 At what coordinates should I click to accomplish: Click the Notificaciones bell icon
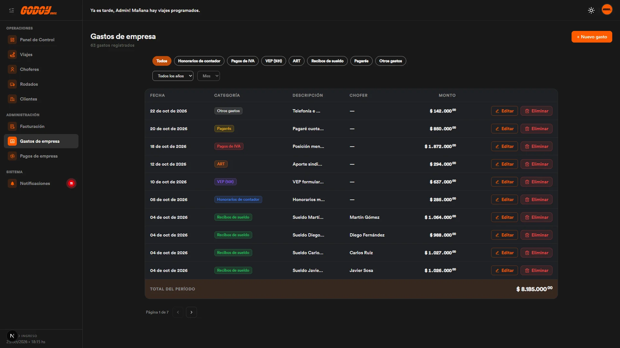pyautogui.click(x=12, y=183)
